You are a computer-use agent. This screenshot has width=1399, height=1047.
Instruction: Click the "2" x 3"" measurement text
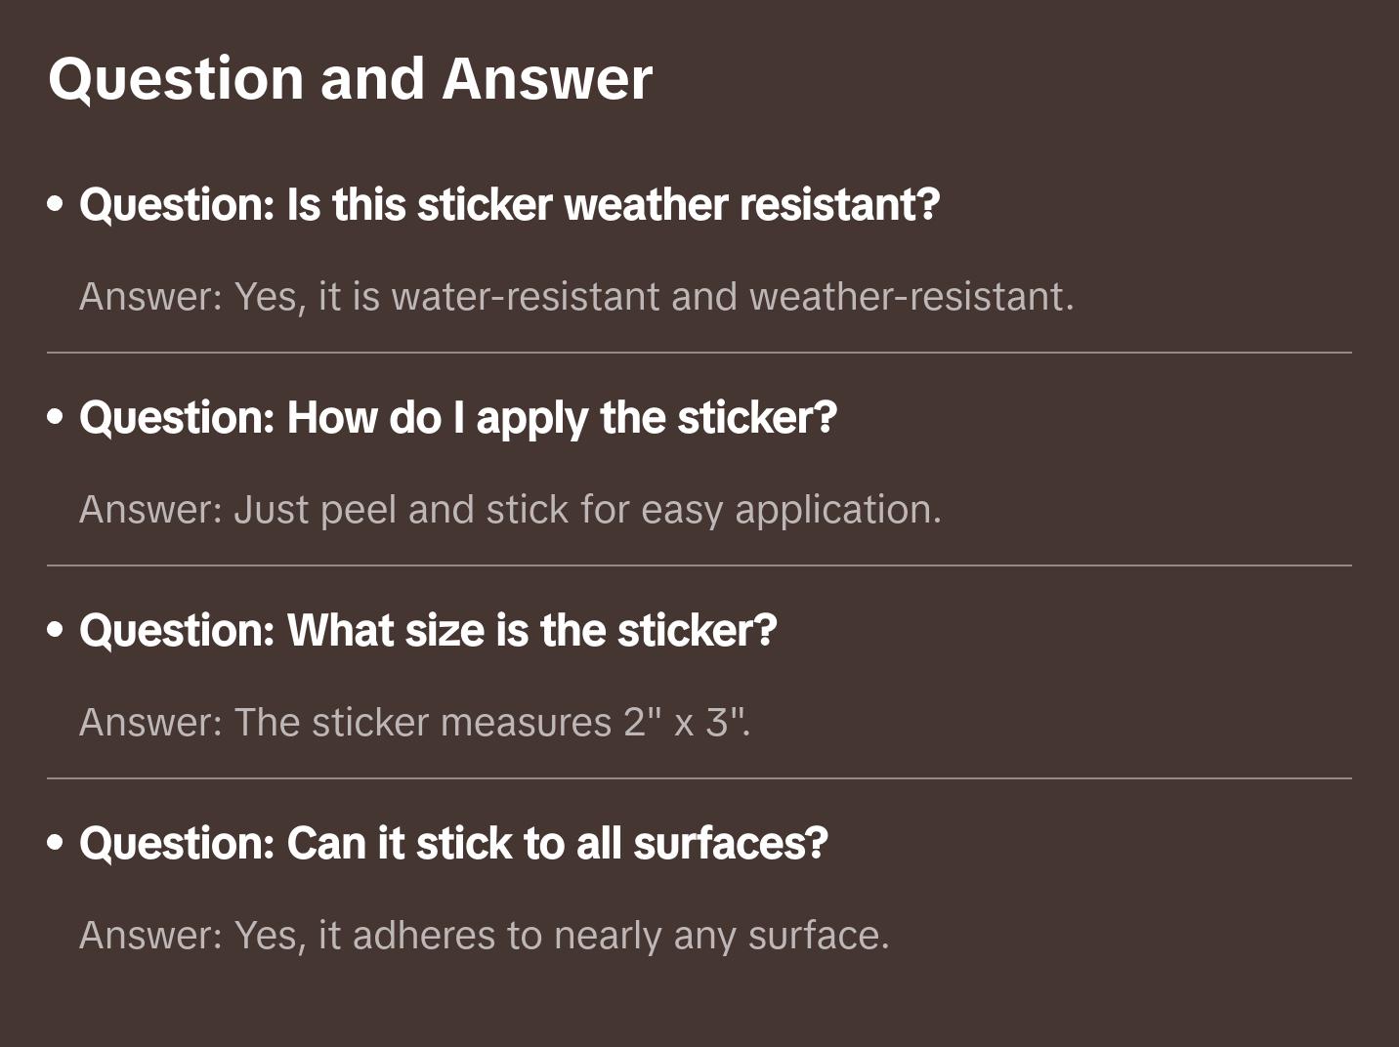(687, 723)
